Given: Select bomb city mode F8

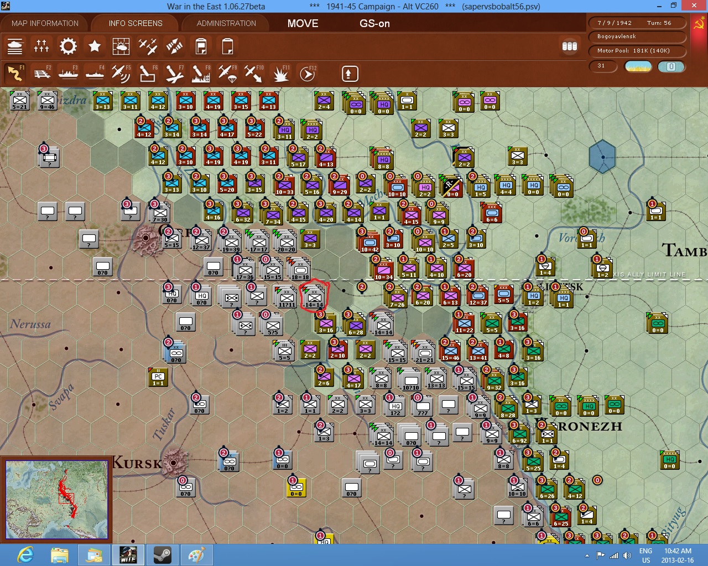Looking at the screenshot, I should click(x=201, y=74).
